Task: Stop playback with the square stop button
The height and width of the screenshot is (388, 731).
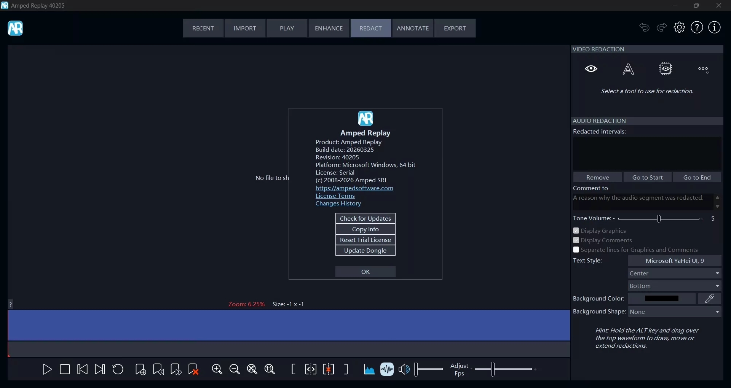Action: coord(65,369)
